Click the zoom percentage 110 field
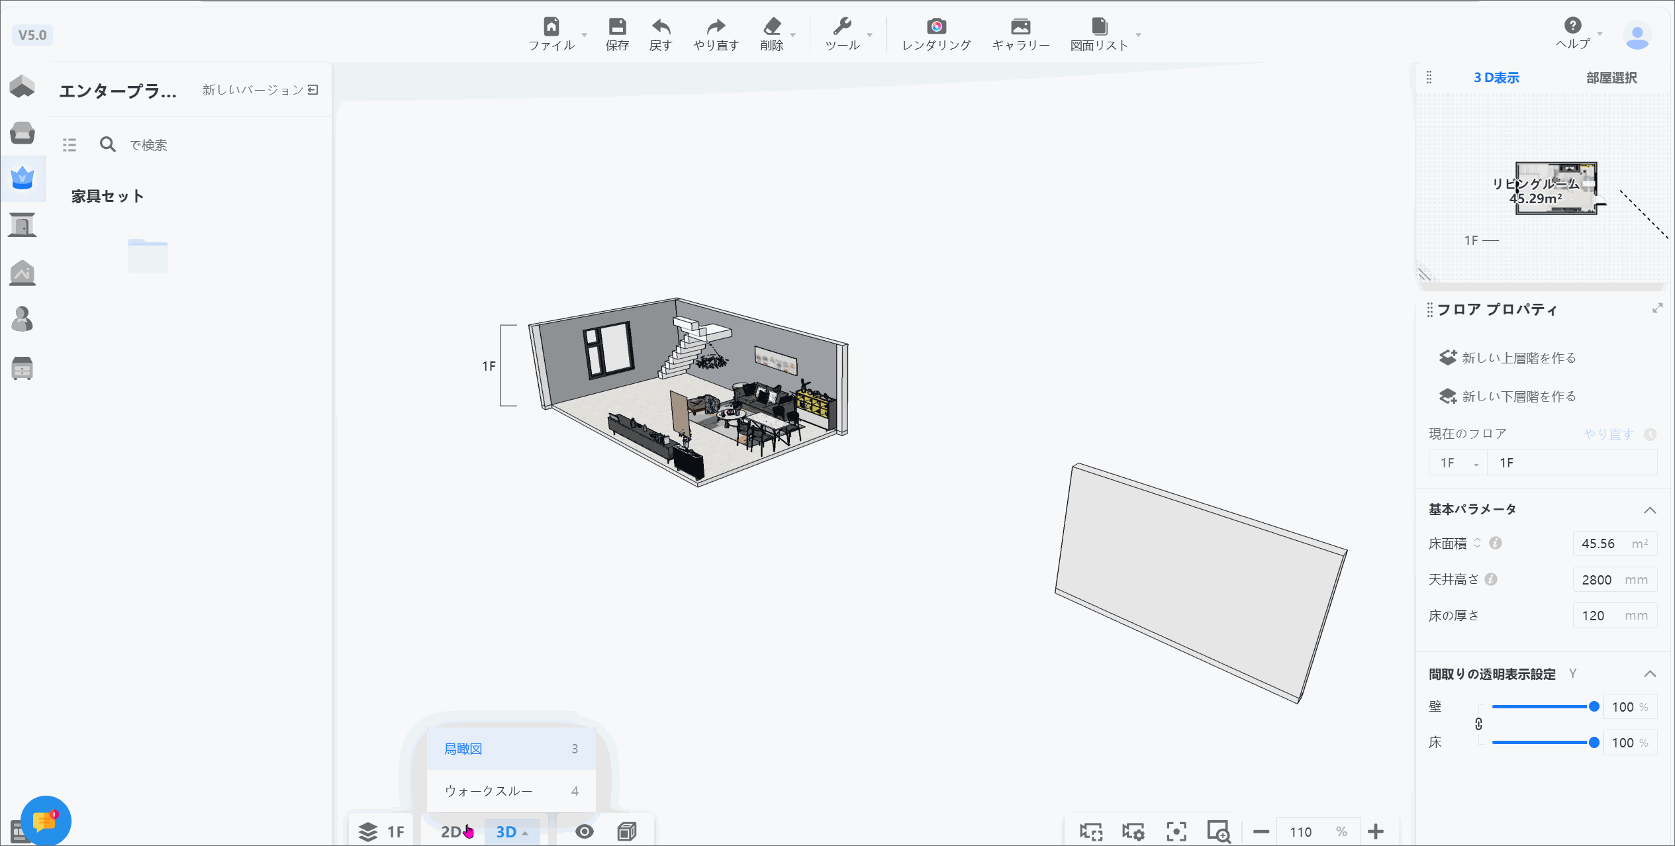The width and height of the screenshot is (1675, 846). click(x=1318, y=831)
